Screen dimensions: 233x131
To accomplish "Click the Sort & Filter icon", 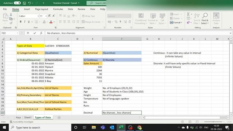I will [x=197, y=19].
